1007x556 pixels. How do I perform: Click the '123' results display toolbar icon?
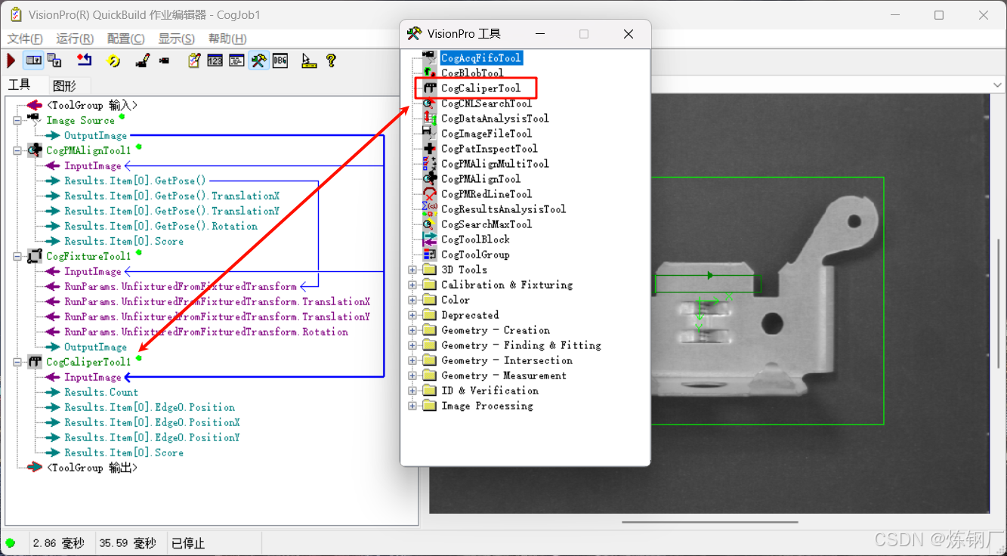pyautogui.click(x=215, y=60)
